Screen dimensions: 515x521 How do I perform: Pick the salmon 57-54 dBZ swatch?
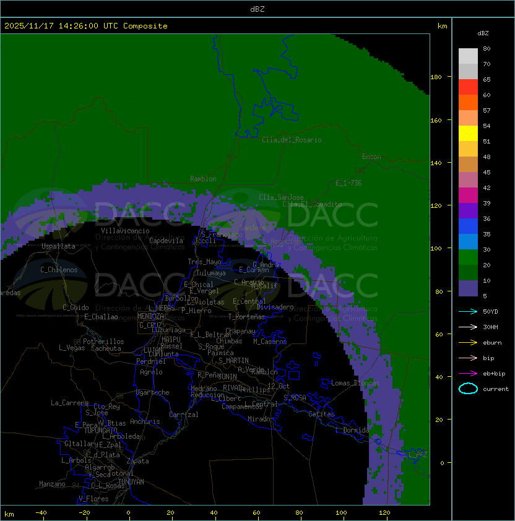468,118
